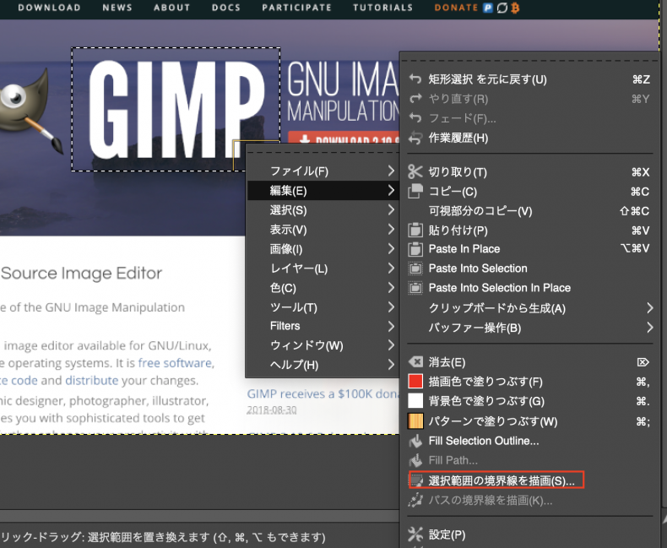
Task: Expand the 画像(I) submenu arrow
Action: point(391,249)
